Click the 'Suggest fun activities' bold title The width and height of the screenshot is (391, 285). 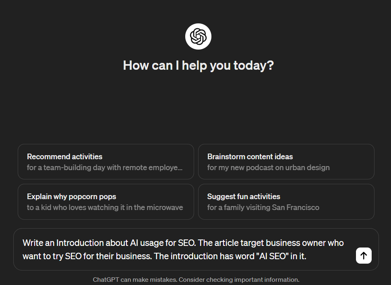click(x=244, y=196)
